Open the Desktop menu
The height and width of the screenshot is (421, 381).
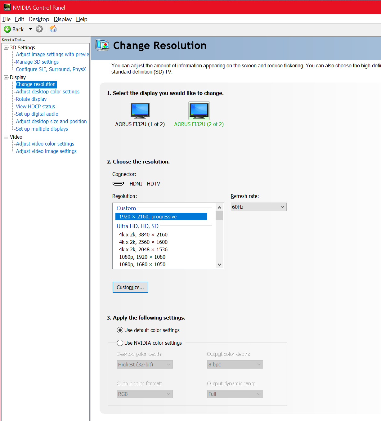(39, 19)
